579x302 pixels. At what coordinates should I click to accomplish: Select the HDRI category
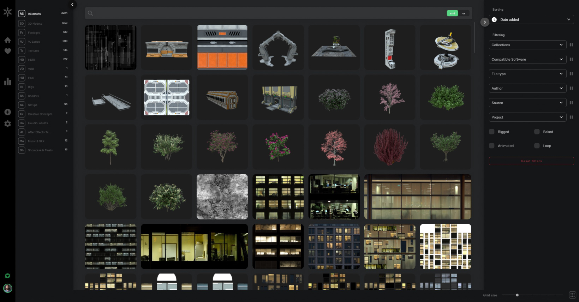pyautogui.click(x=43, y=60)
